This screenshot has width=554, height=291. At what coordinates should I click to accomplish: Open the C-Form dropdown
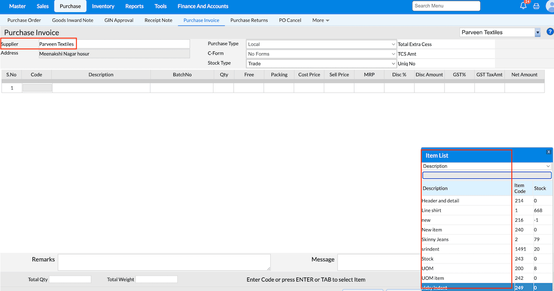click(321, 54)
